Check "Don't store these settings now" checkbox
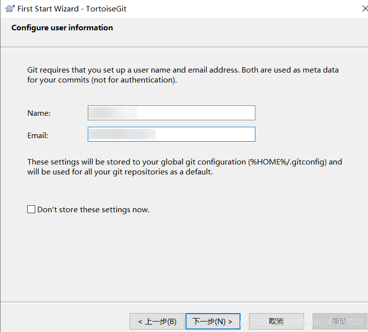Viewport: 368px width, 332px height. [31, 209]
